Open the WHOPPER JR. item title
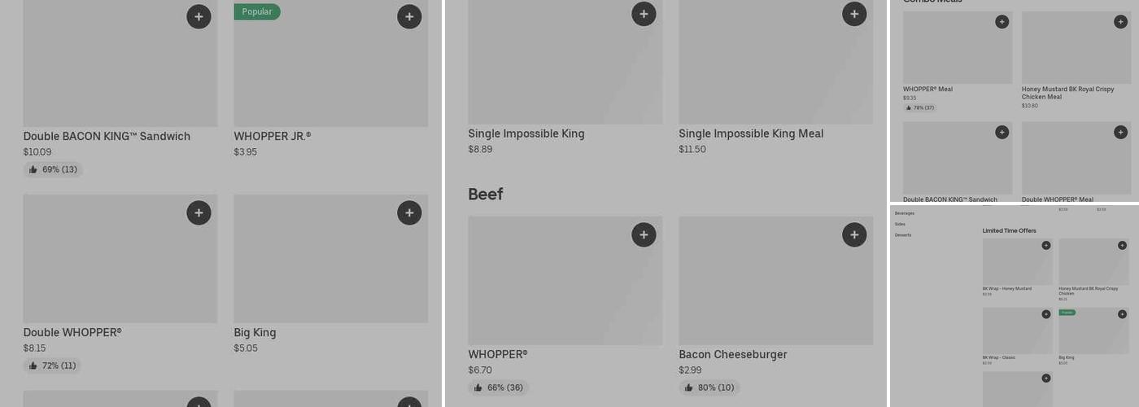Viewport: 1139px width, 407px height. point(273,137)
